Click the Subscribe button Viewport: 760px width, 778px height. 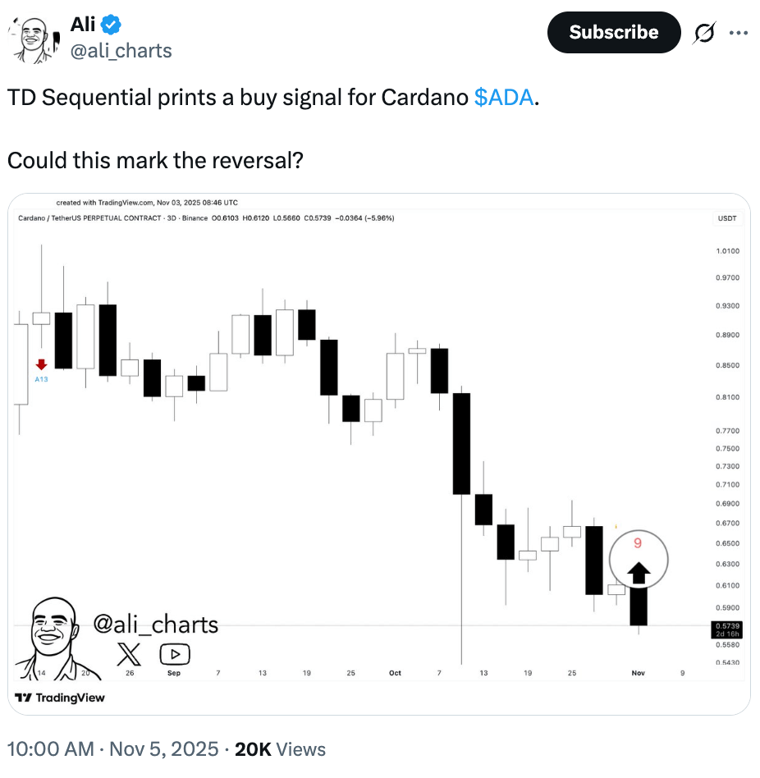(613, 33)
